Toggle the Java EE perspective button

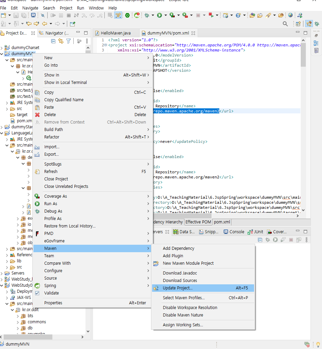tap(309, 24)
